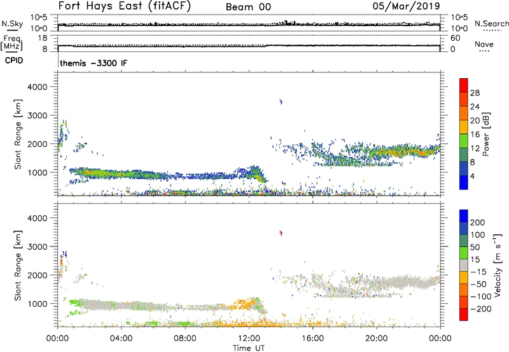The image size is (509, 352).
Task: Click the 'Freq. [MHz]' label
Action: coord(11,43)
